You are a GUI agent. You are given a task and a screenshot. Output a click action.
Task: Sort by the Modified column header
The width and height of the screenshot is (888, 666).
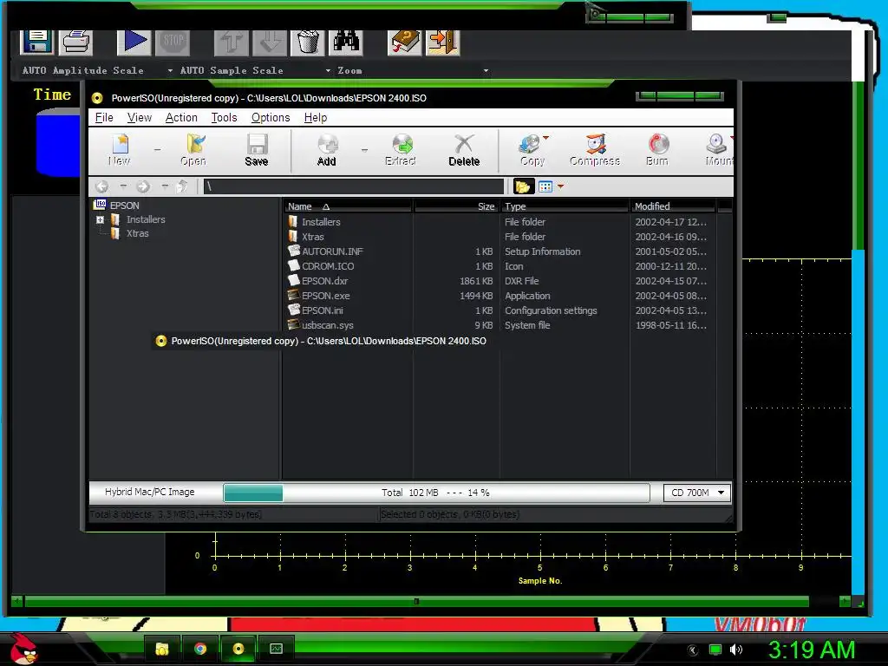point(673,206)
